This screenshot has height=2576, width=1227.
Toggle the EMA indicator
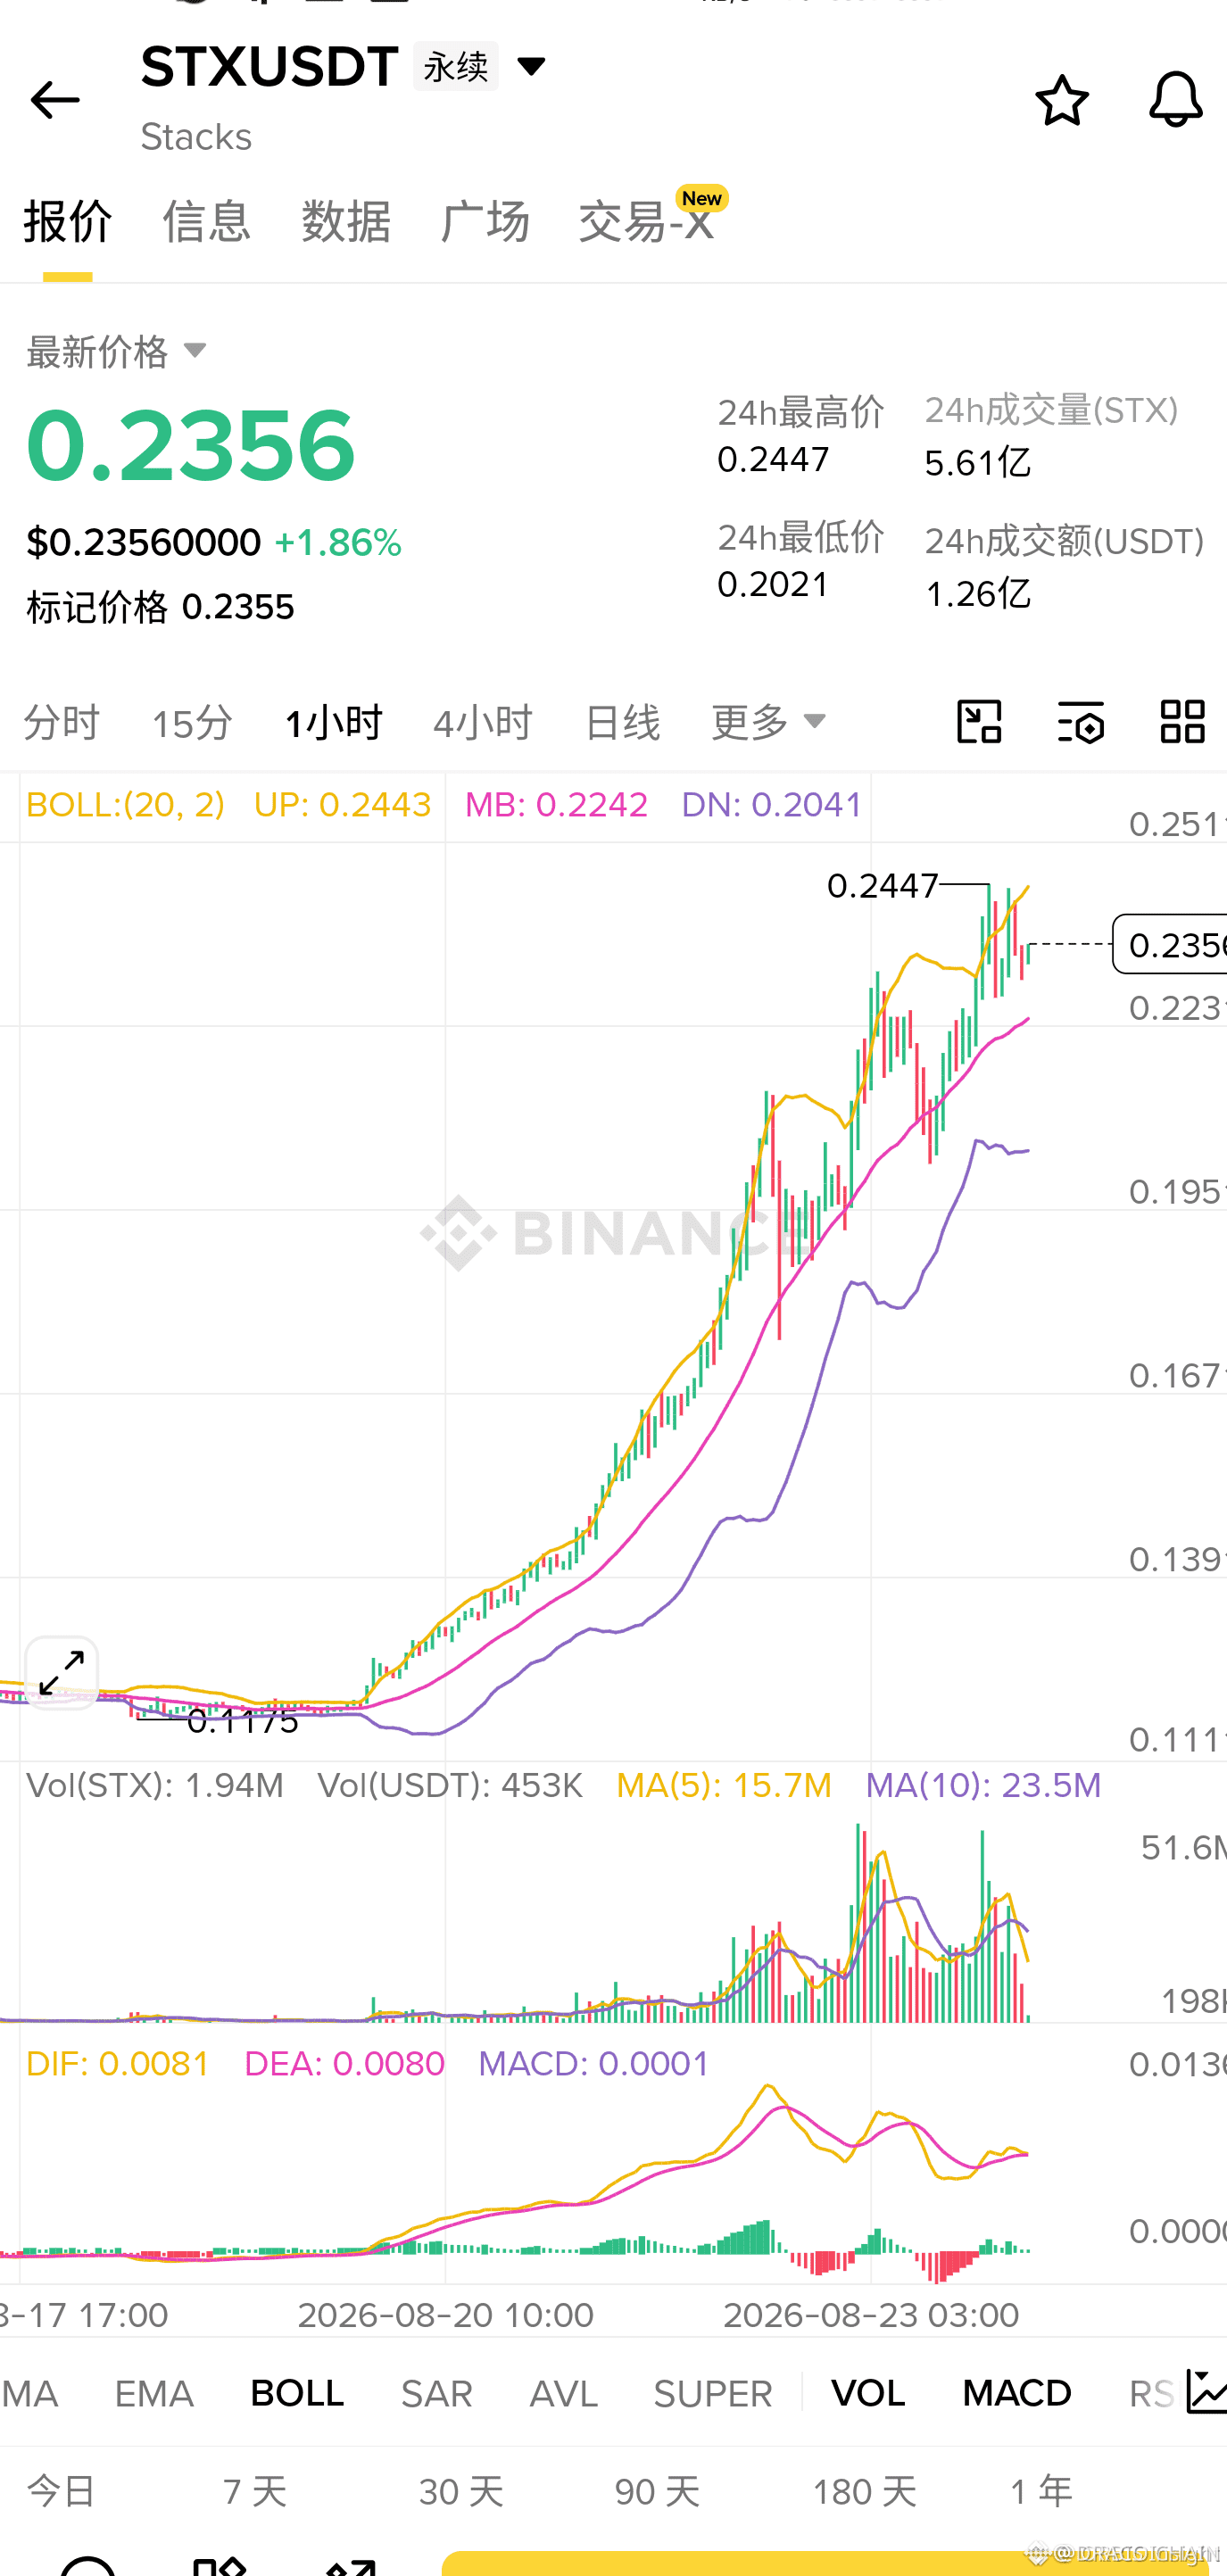(x=154, y=2393)
